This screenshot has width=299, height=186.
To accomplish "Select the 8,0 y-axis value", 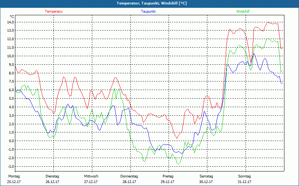I will pyautogui.click(x=11, y=73).
